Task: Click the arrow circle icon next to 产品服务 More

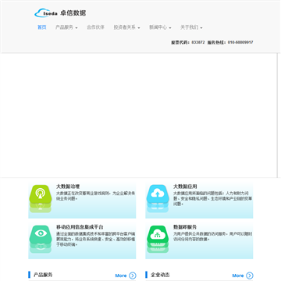Action: pos(133,276)
